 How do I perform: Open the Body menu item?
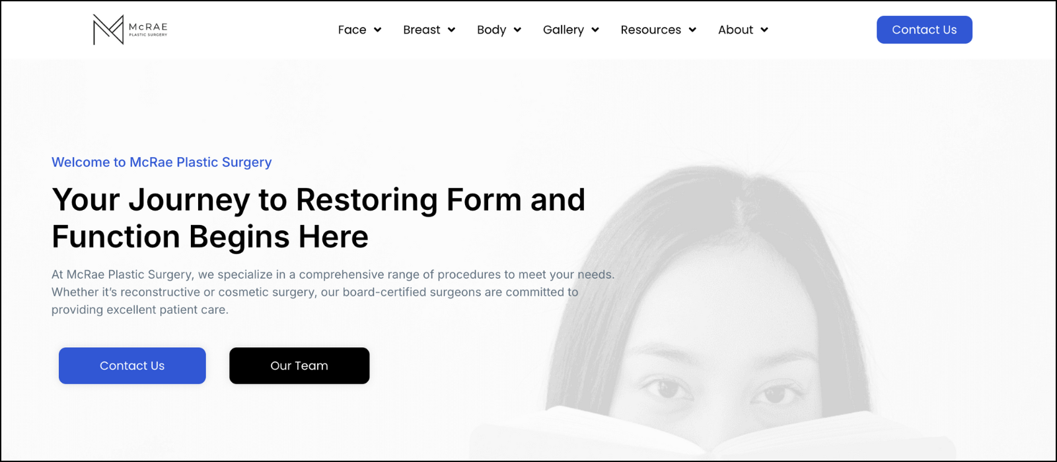(x=492, y=30)
